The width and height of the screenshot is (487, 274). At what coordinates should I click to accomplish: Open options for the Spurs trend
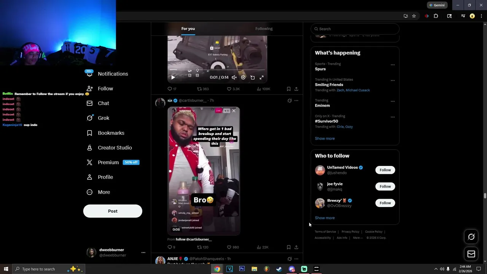[x=393, y=65]
